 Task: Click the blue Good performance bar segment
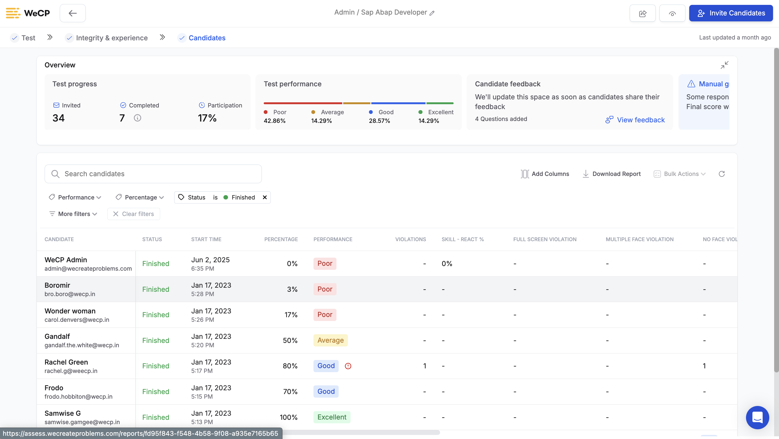click(x=398, y=103)
